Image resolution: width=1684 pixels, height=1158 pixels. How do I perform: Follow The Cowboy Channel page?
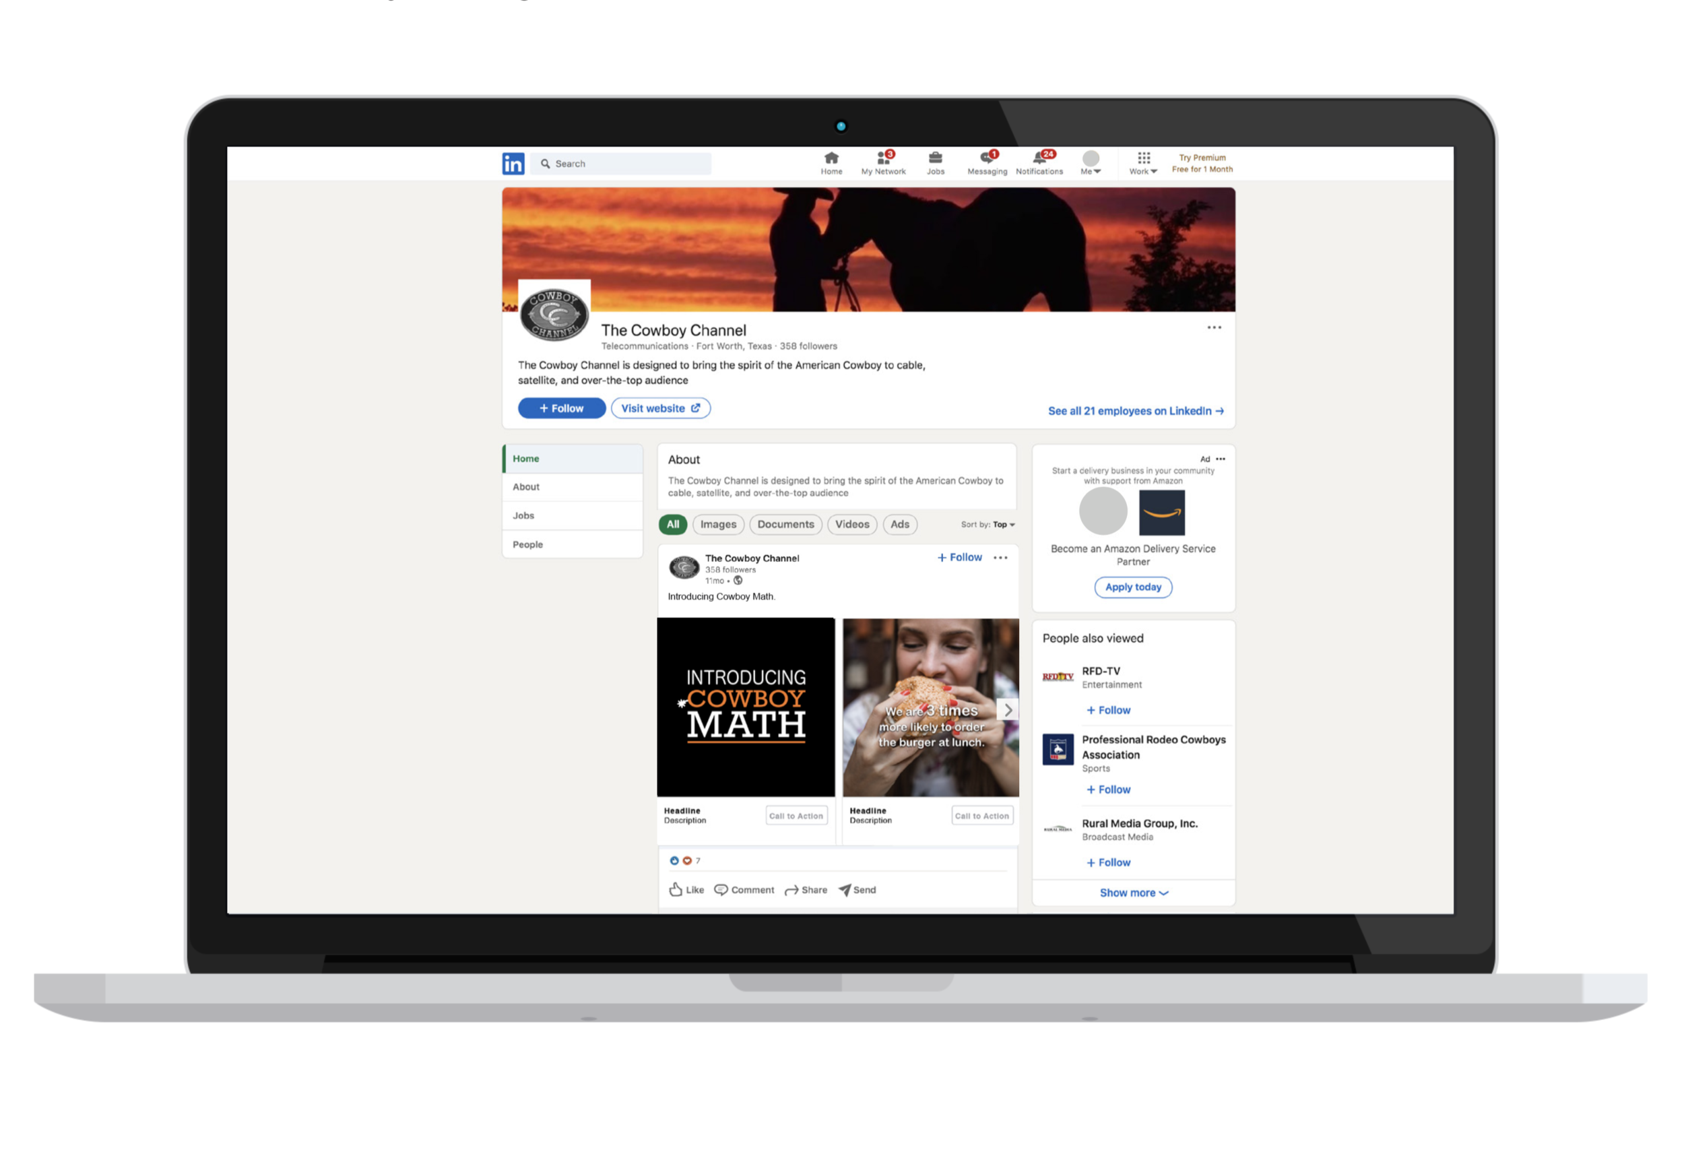[x=562, y=408]
